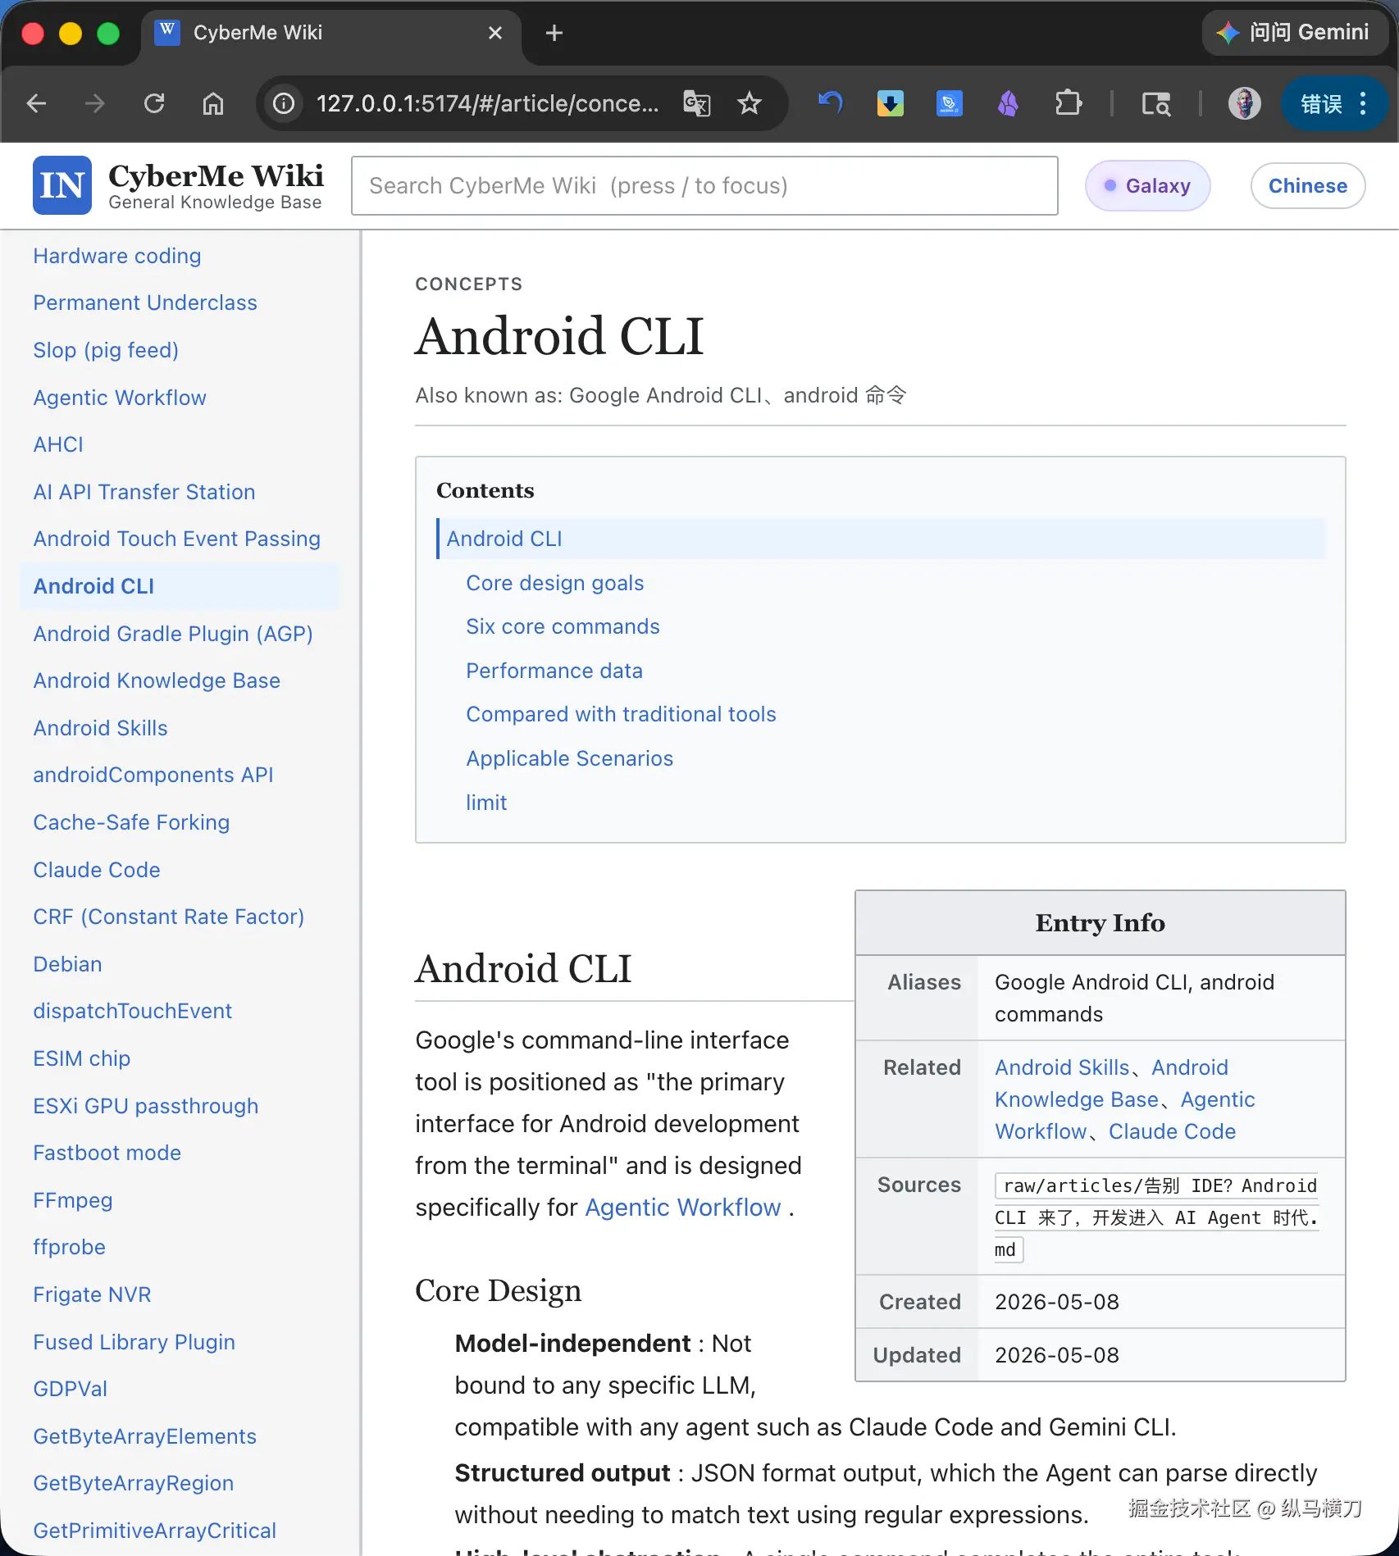Click the blue undo arrow extension

tap(831, 103)
